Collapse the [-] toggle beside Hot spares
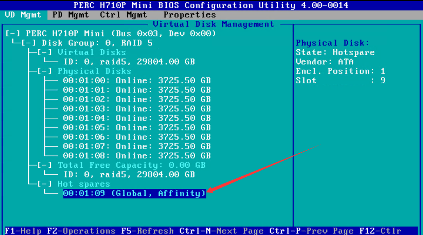This screenshot has height=235, width=423. 45,184
